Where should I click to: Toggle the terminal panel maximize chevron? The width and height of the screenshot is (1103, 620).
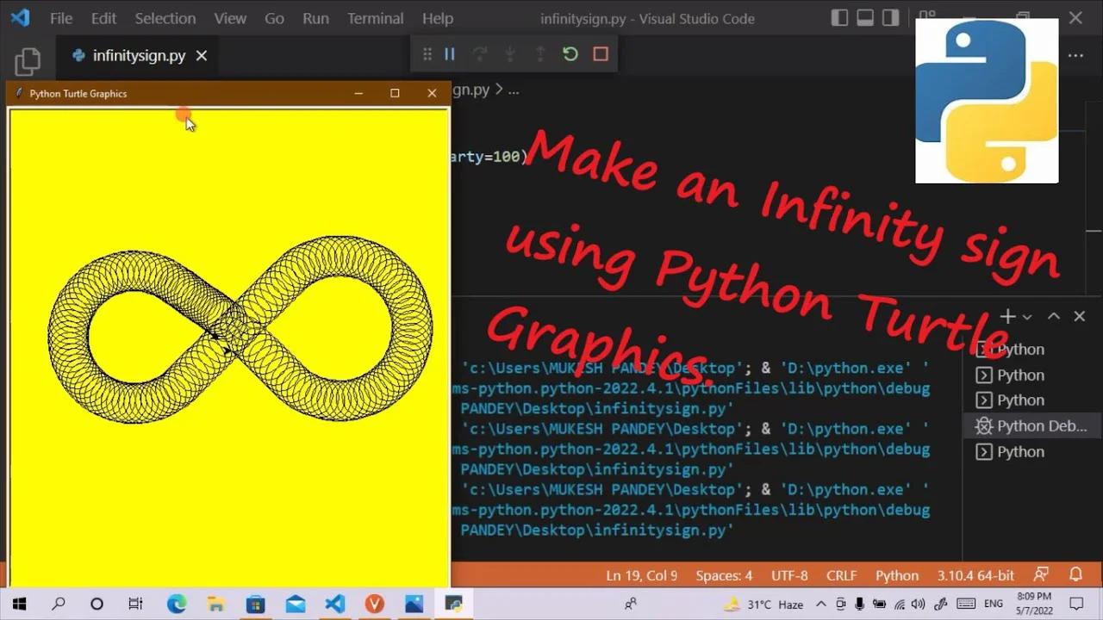pyautogui.click(x=1053, y=316)
